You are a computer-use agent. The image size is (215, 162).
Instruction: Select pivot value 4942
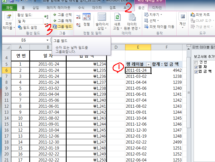click(167, 70)
